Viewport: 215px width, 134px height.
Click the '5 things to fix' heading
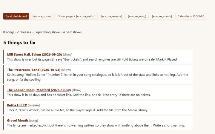(19, 42)
